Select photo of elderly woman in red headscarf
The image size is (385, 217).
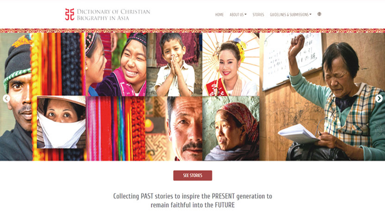pyautogui.click(x=230, y=128)
